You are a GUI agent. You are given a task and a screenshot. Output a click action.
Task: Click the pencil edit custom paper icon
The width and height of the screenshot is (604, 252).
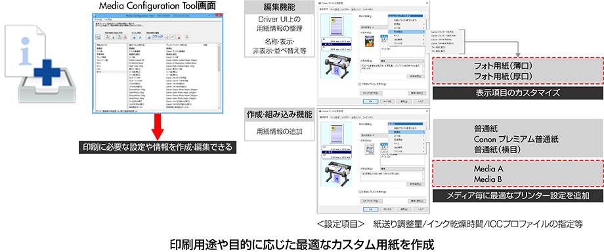(140, 37)
